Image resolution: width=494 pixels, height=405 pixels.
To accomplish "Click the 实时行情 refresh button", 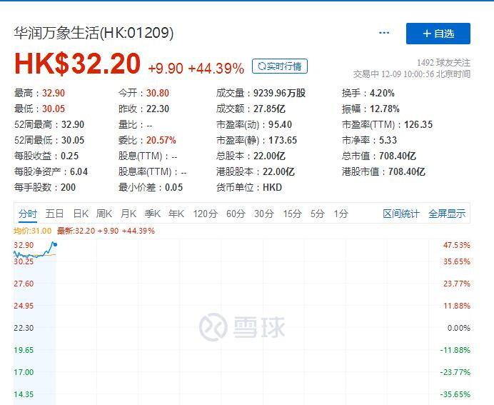I will click(279, 66).
